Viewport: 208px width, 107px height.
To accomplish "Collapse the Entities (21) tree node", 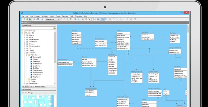I will coord(22,33).
